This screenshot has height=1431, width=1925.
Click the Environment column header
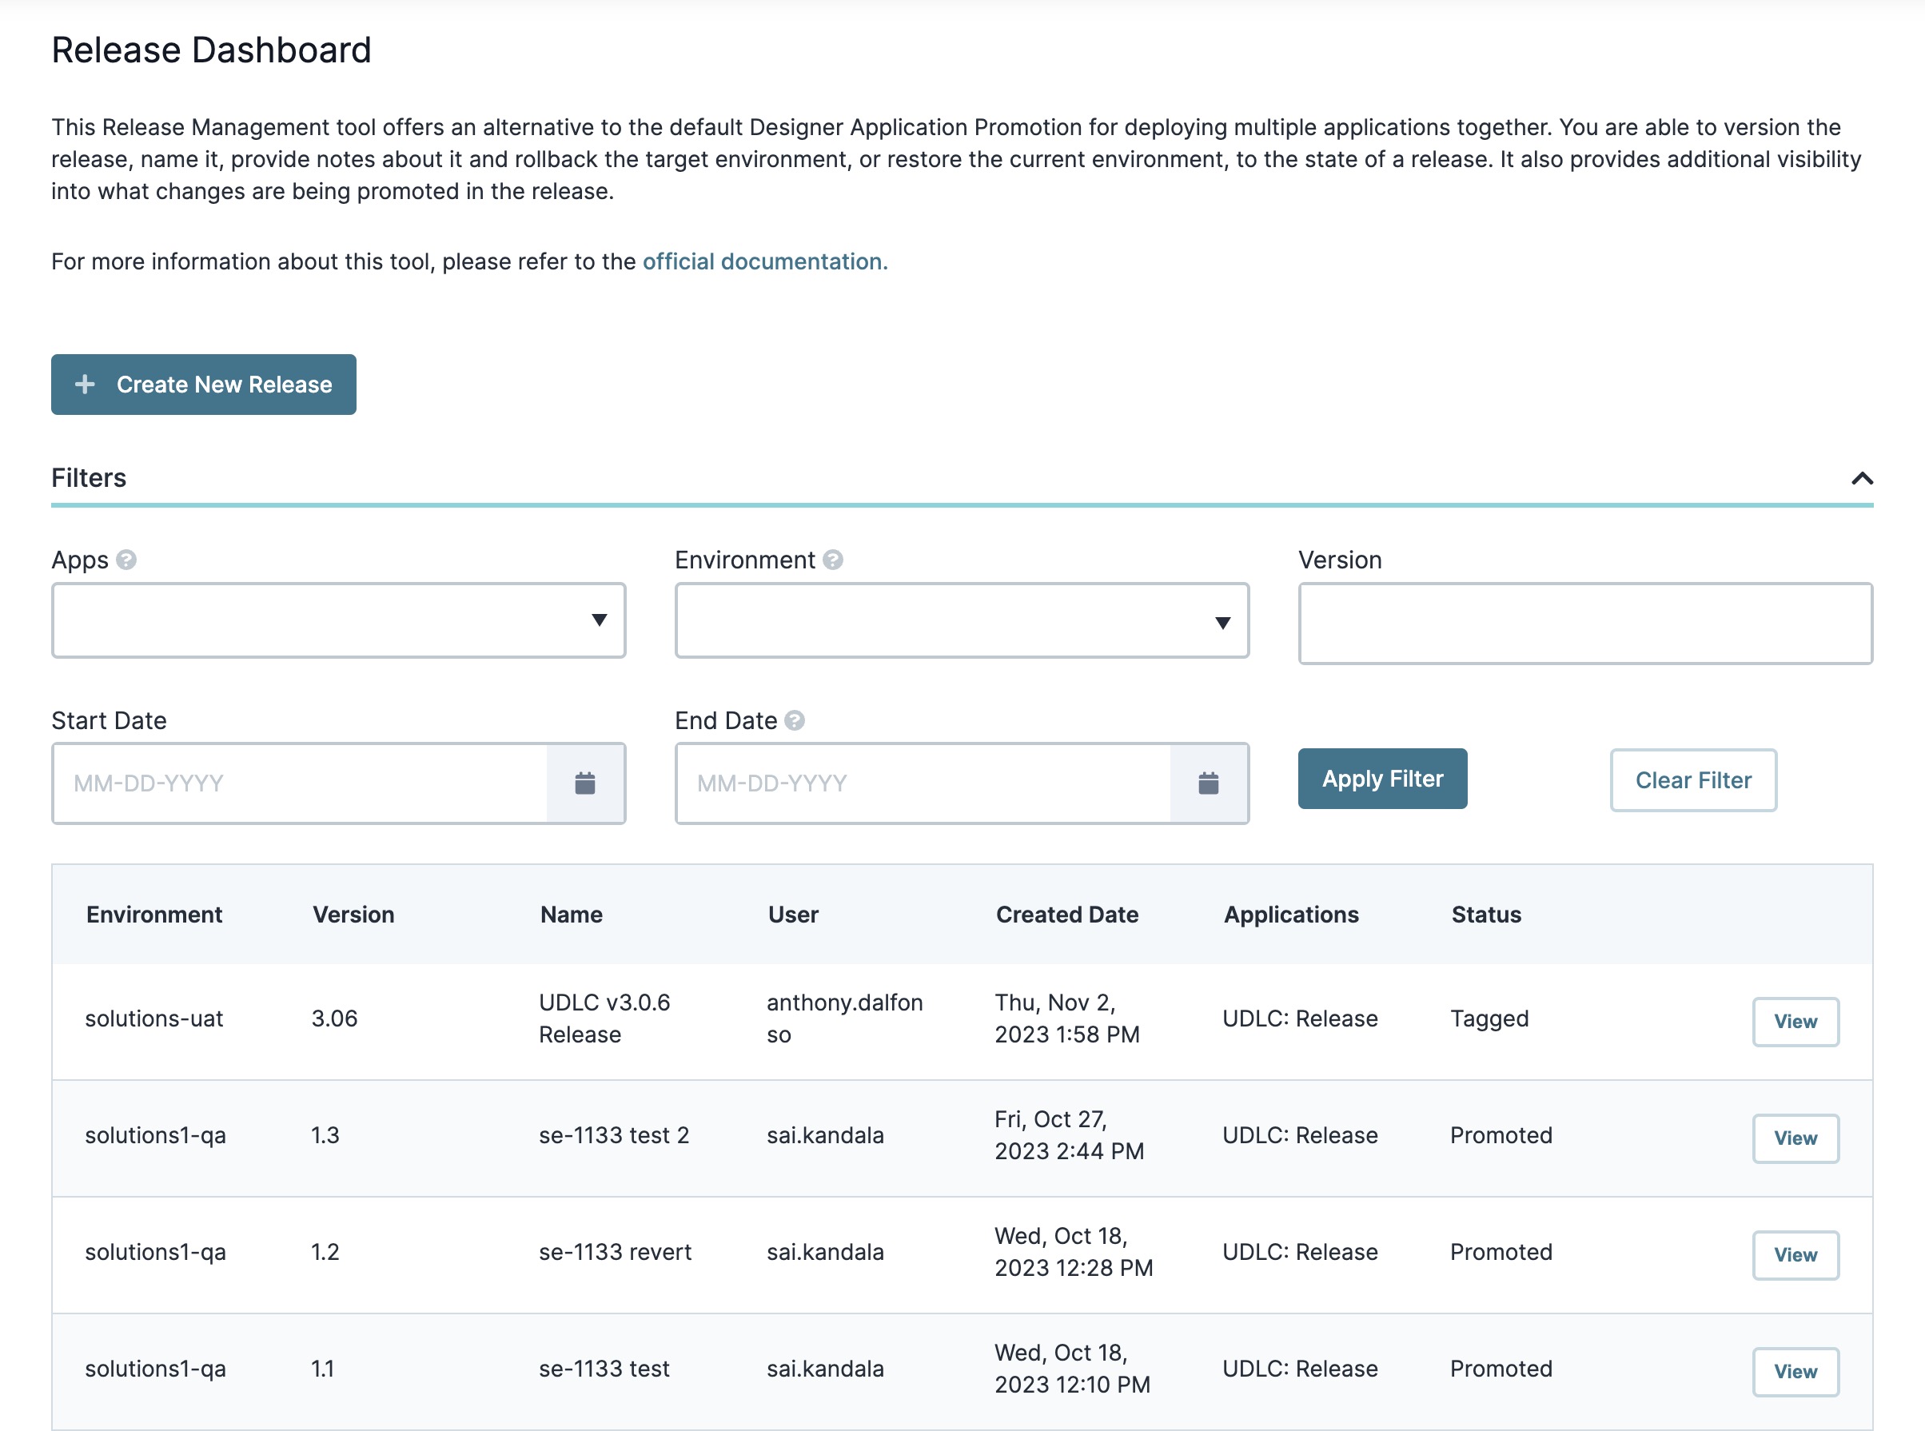coord(154,915)
